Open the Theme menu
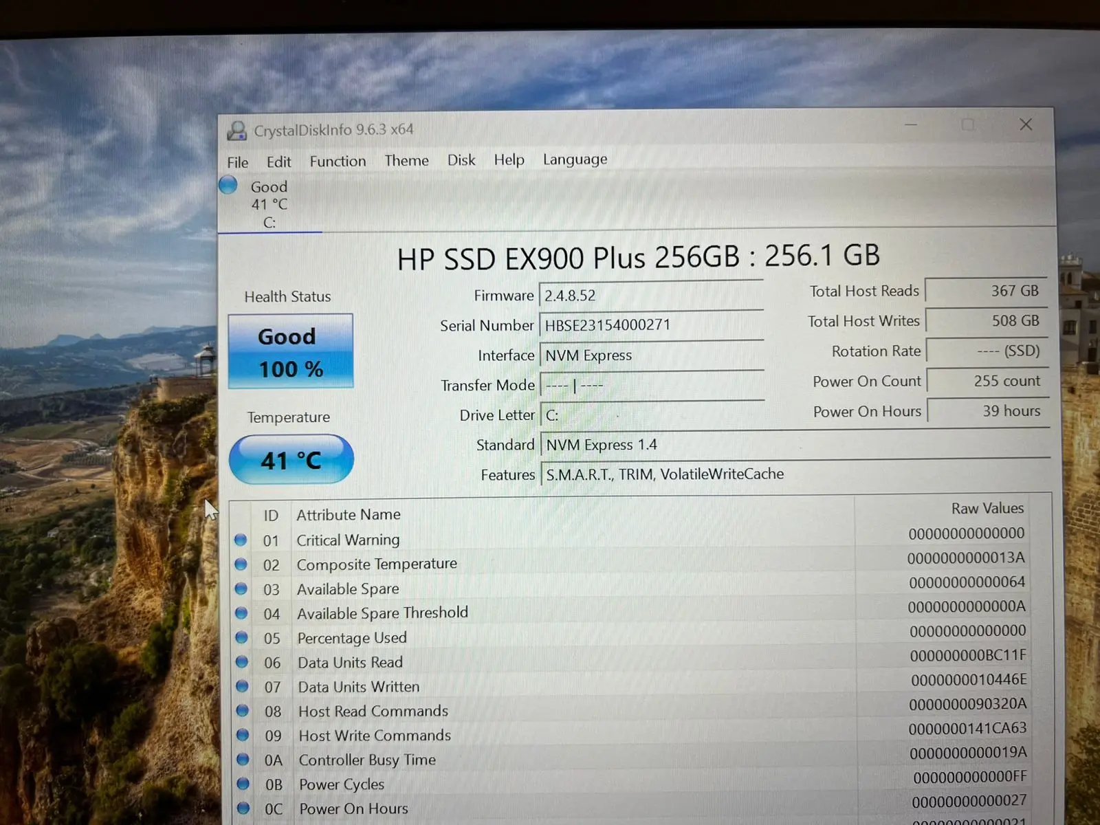The height and width of the screenshot is (825, 1100). [x=406, y=160]
